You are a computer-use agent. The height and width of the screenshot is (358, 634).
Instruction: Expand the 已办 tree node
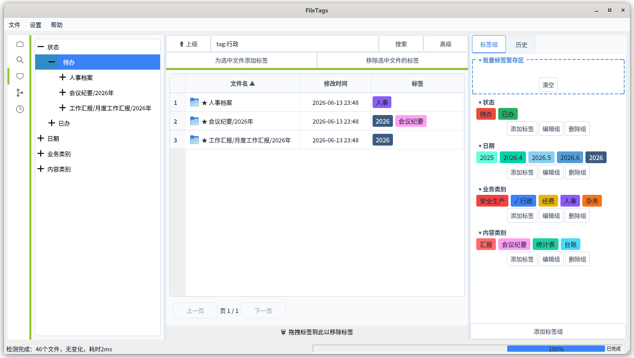(52, 123)
